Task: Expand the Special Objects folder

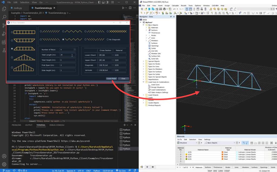Action: tap(143, 61)
